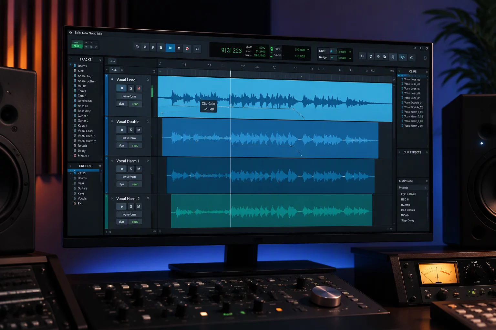Unmute the Vocal Lead track
The height and width of the screenshot is (330, 496).
[x=139, y=88]
